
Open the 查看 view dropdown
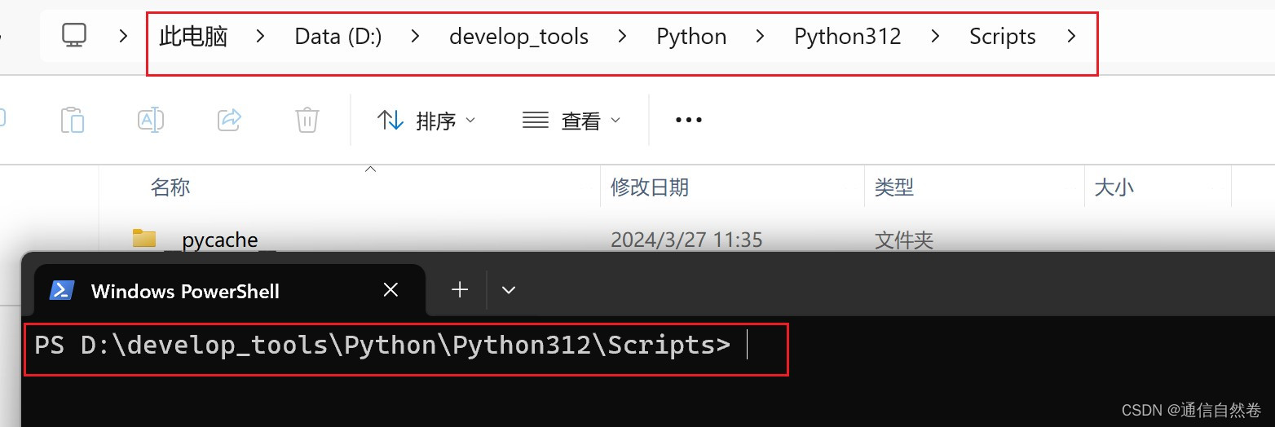571,121
